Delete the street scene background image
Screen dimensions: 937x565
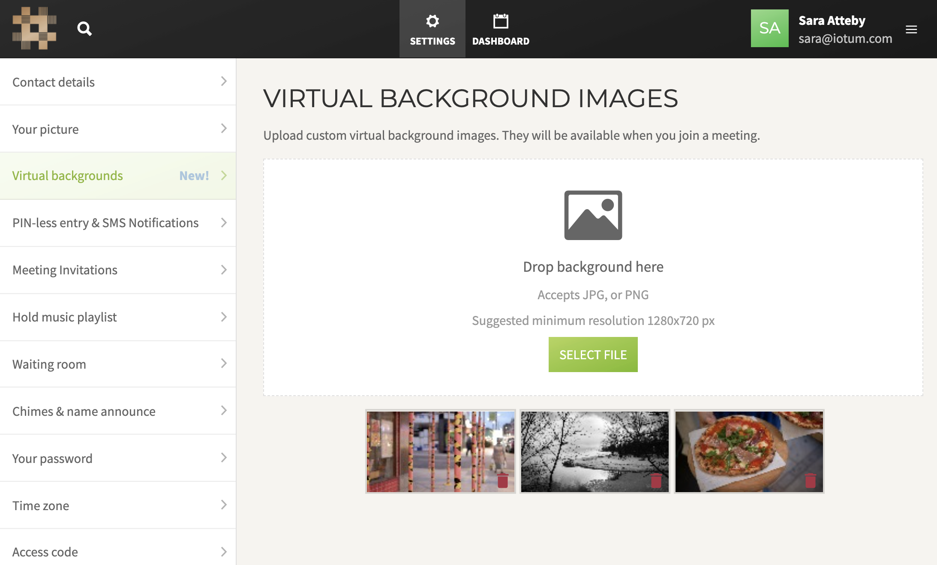click(503, 481)
